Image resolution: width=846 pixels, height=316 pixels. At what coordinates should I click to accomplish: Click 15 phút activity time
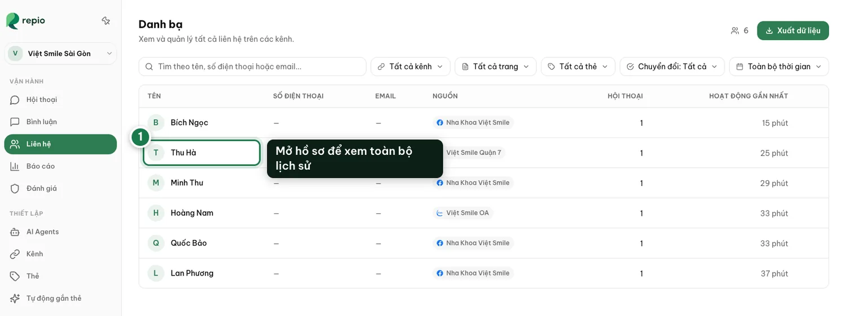pyautogui.click(x=775, y=123)
